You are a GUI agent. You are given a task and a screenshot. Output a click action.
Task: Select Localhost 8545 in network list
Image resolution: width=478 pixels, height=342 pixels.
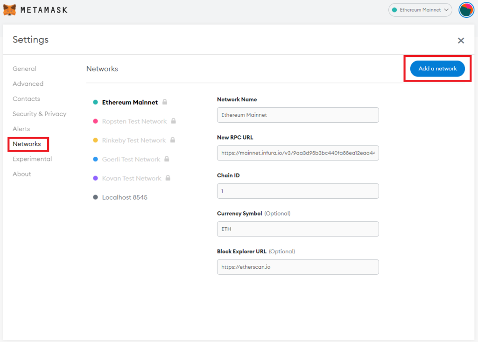[x=125, y=197]
